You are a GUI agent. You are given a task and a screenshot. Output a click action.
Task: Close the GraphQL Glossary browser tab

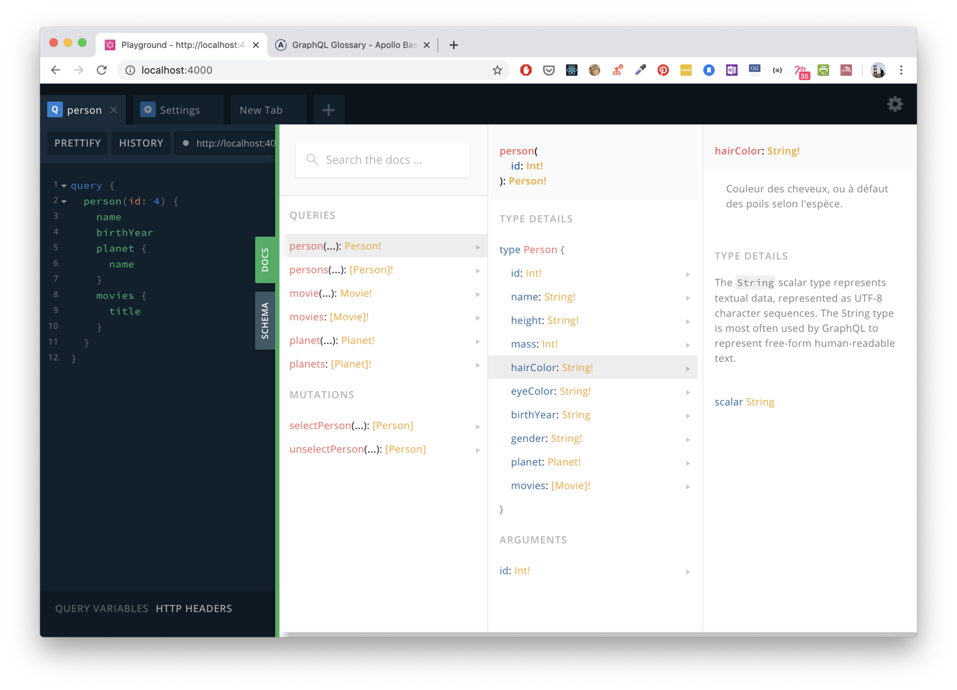pos(427,45)
